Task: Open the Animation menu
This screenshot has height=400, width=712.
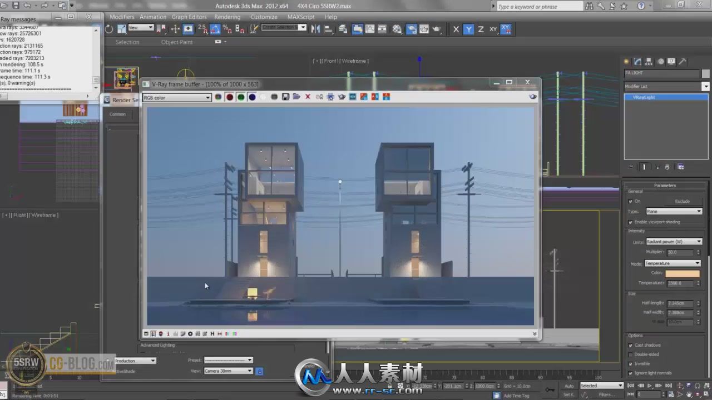Action: tap(153, 17)
